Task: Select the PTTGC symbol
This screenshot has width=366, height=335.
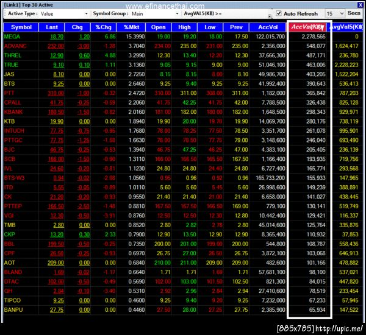Action: point(13,140)
